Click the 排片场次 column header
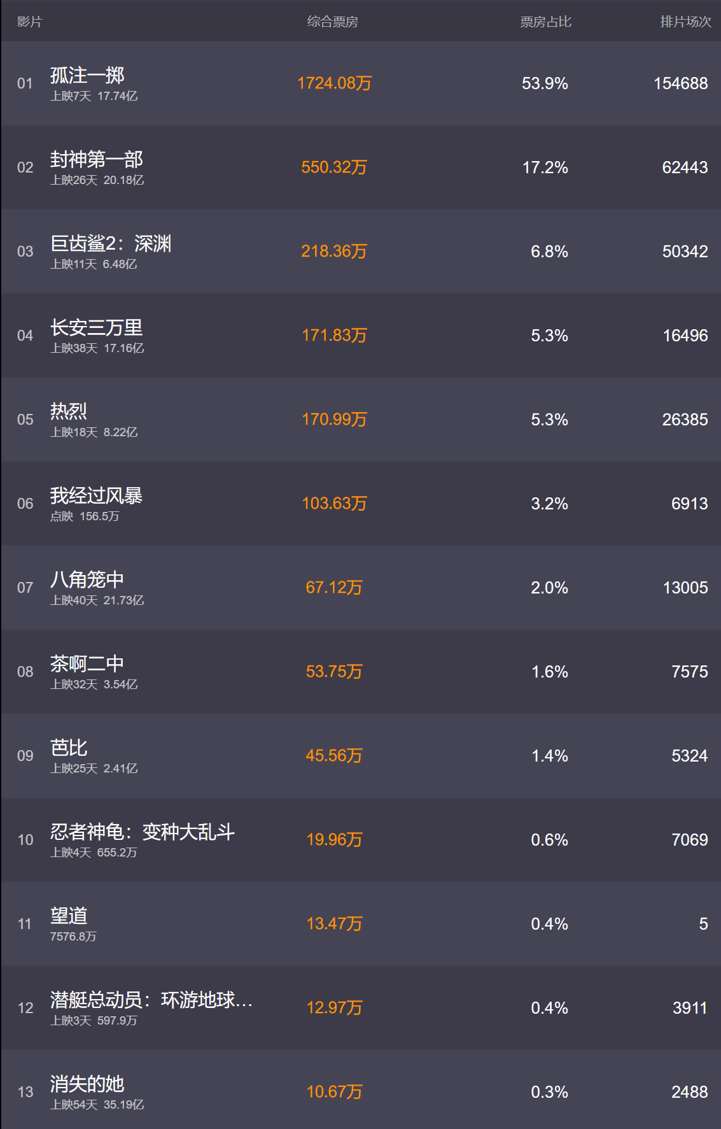721x1129 pixels. click(x=685, y=22)
